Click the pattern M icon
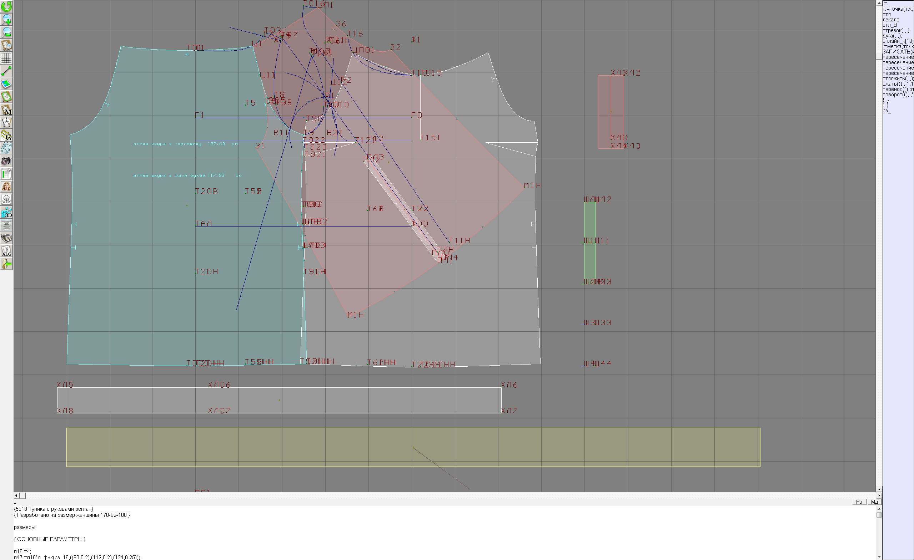Viewport: 914px width, 560px height. tap(6, 110)
